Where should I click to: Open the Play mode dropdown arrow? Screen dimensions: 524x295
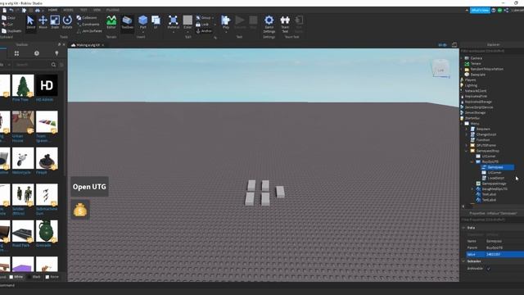[226, 32]
